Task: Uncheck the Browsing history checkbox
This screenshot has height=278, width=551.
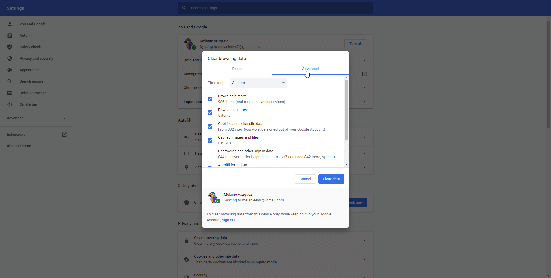Action: pos(210,99)
